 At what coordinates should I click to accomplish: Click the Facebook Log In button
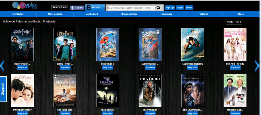[77, 7]
